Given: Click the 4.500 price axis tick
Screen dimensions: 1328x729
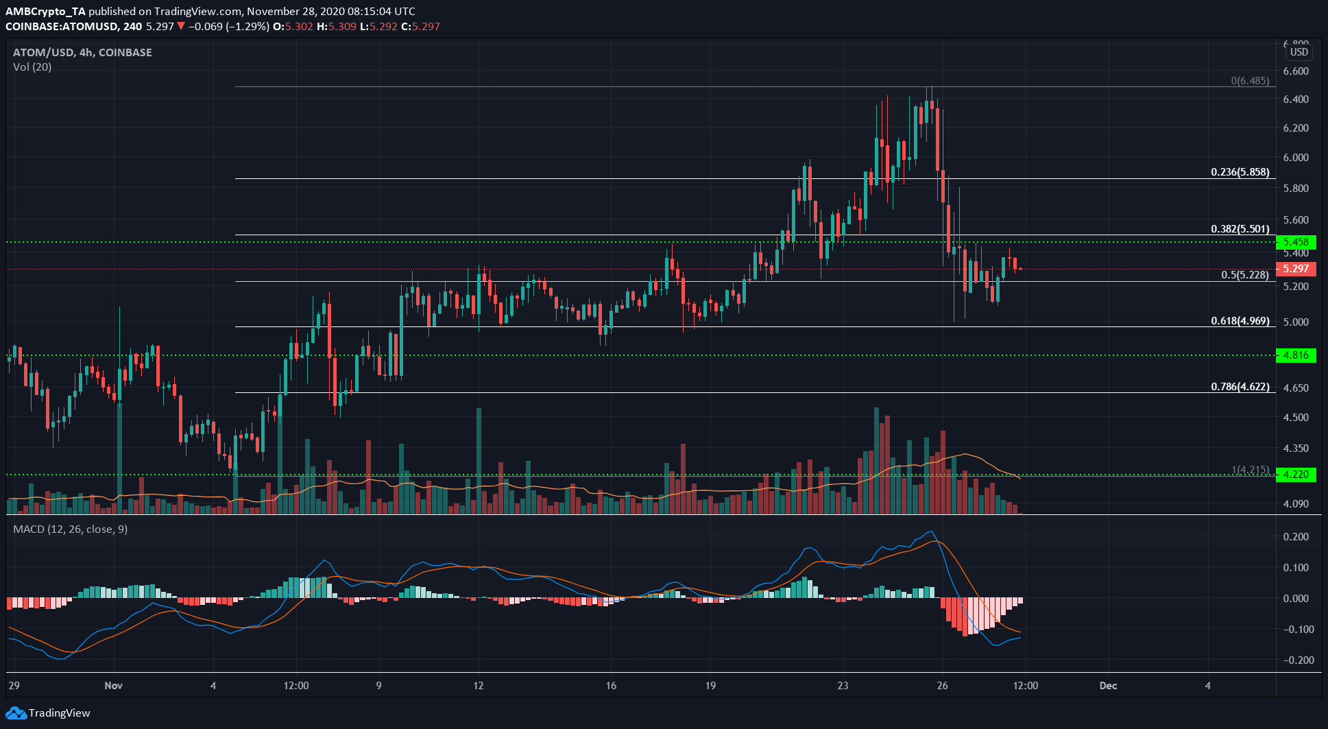Looking at the screenshot, I should pyautogui.click(x=1296, y=417).
